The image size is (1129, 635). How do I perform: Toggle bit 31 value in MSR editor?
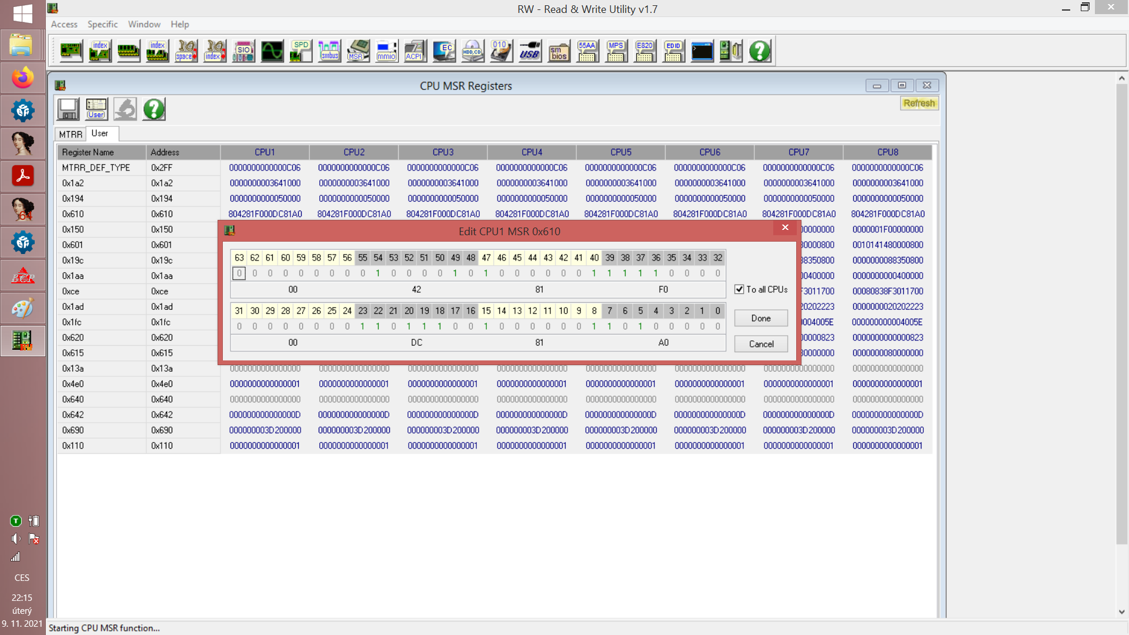pos(239,326)
